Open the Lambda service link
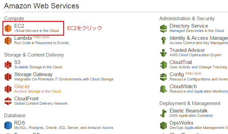Screen dimensions: 228x134 23,38
